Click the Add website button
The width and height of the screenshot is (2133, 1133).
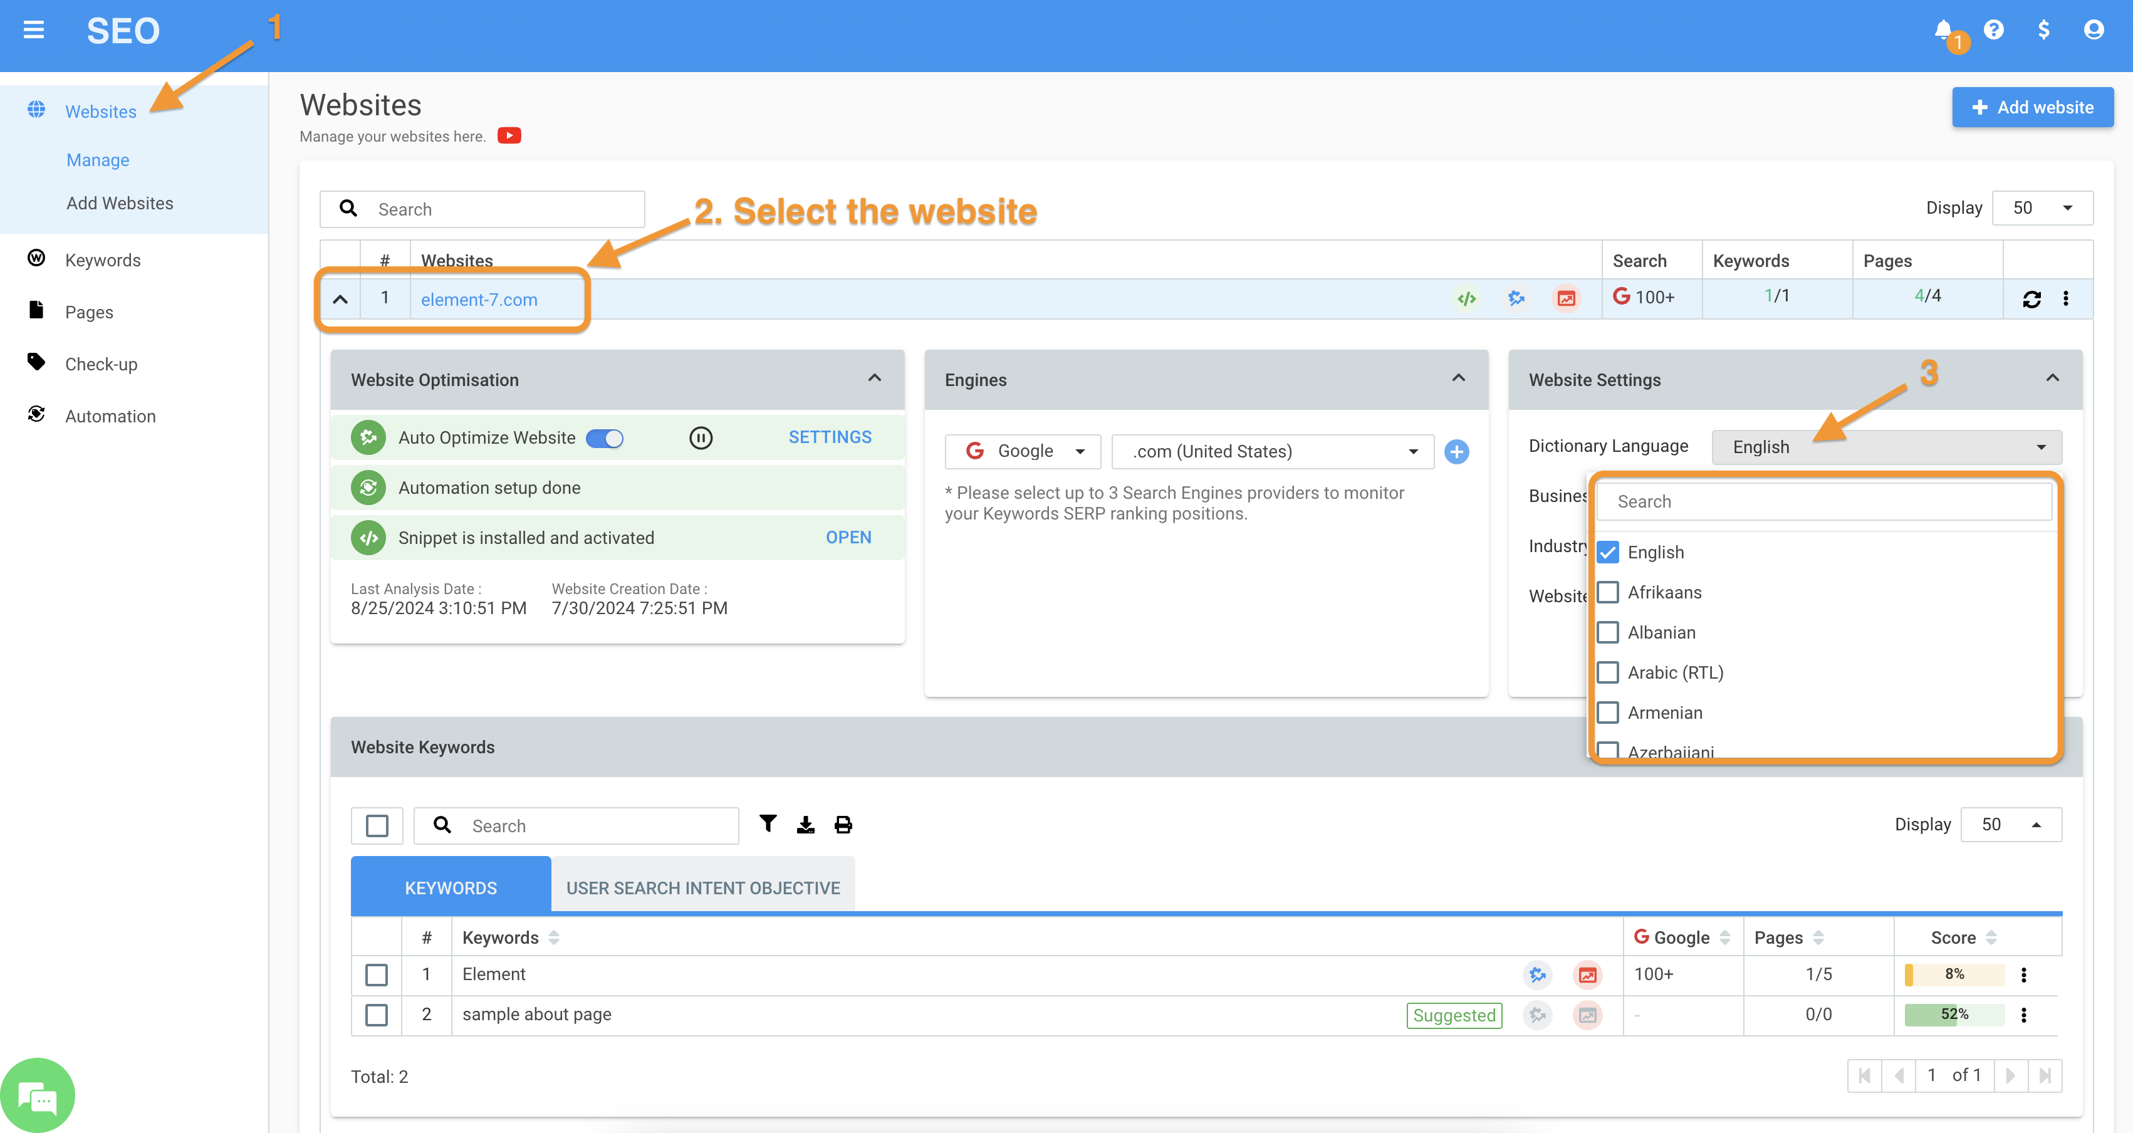(x=2033, y=108)
